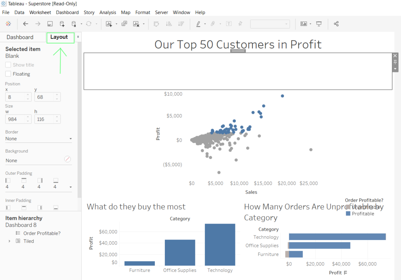Toggle the Floating checkbox

click(9, 74)
